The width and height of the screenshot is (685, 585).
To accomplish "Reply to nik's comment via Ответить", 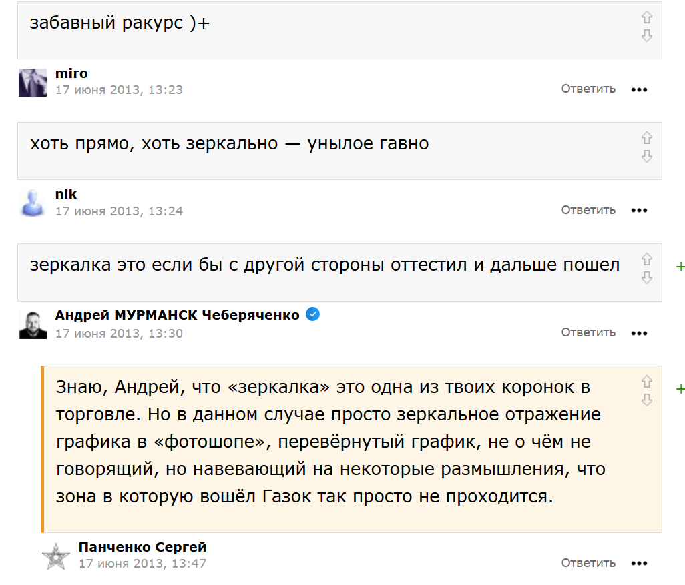I will (x=588, y=210).
